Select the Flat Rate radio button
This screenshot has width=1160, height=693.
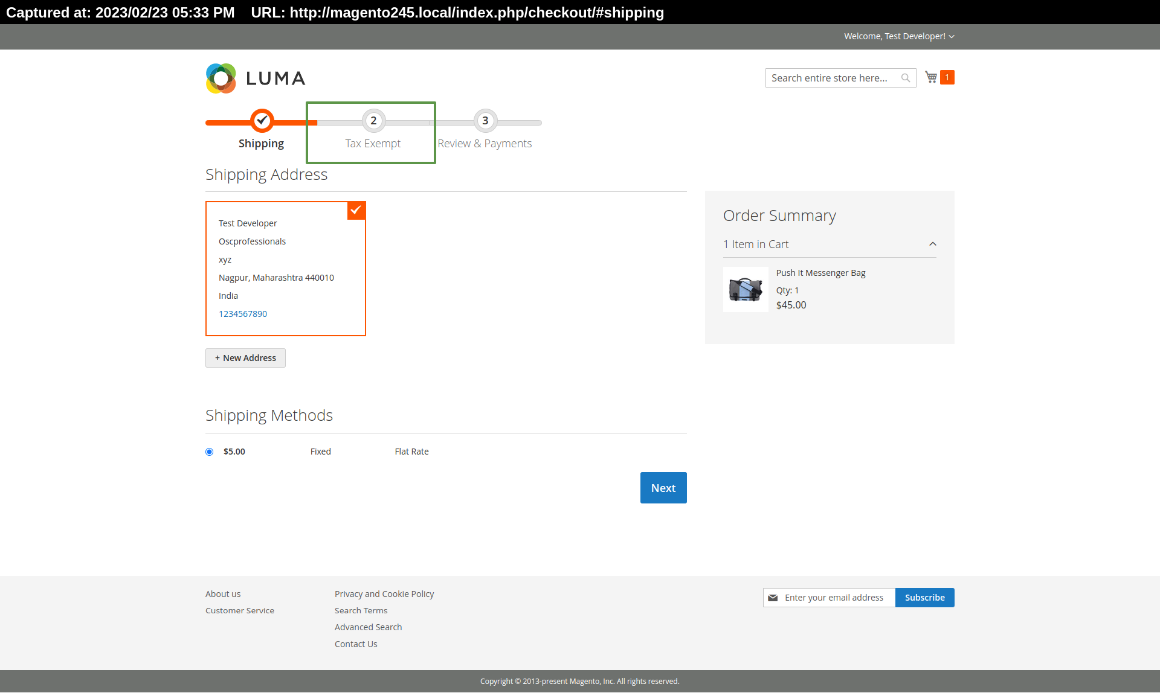pos(209,450)
